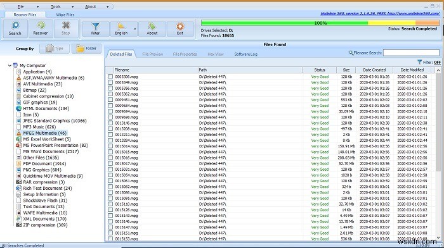444x248 pixels.
Task: Select Rich Text Document (24) icon
Action: (x=18, y=188)
